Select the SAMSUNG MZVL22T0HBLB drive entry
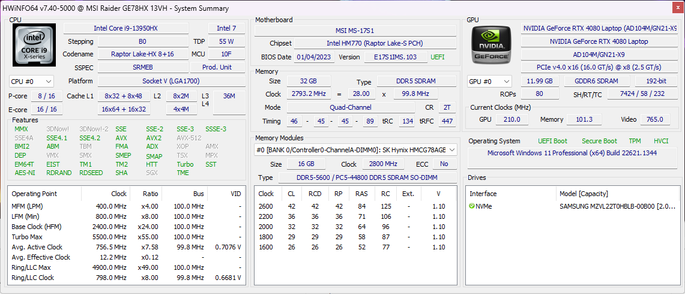Viewport: 685px width, 295px height. point(618,206)
